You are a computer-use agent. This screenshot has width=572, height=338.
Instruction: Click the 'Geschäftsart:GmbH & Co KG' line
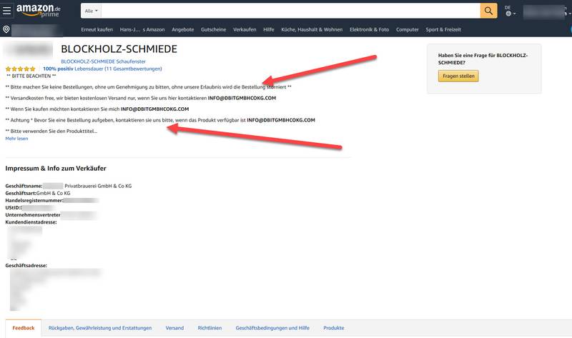(x=38, y=193)
